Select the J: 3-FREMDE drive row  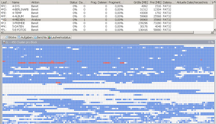107,23
